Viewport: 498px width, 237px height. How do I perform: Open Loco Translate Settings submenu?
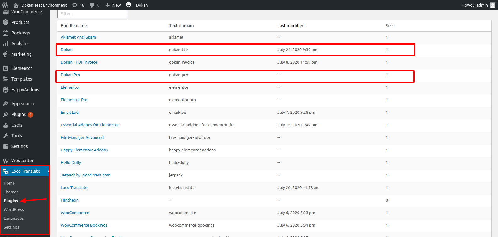11,227
